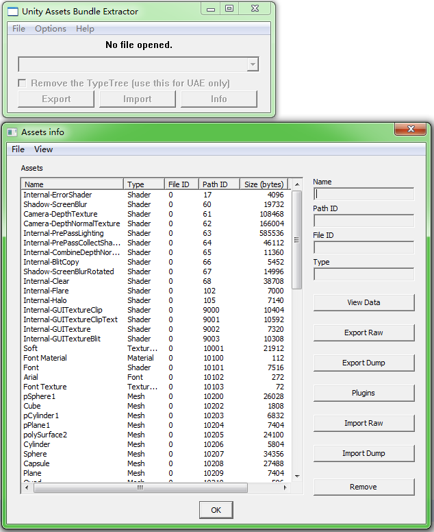The image size is (434, 532).
Task: Select the Internal-Halo shader row
Action: pos(156,300)
